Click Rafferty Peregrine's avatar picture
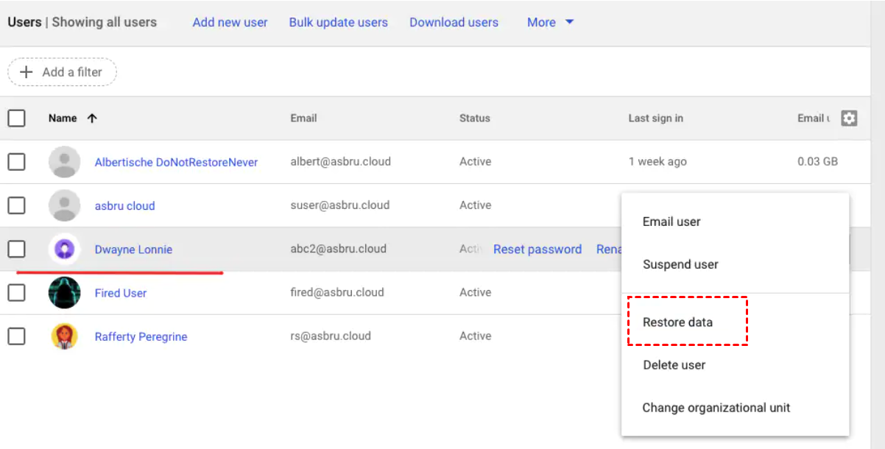Screen dimensions: 885x449 pos(65,336)
